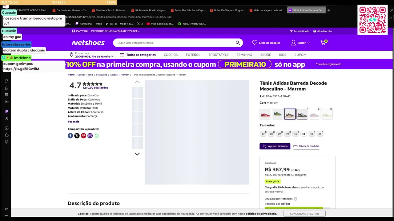The image size is (394, 221).
Task: Click the PRIMEIRA10 coupon badge
Action: click(x=245, y=64)
